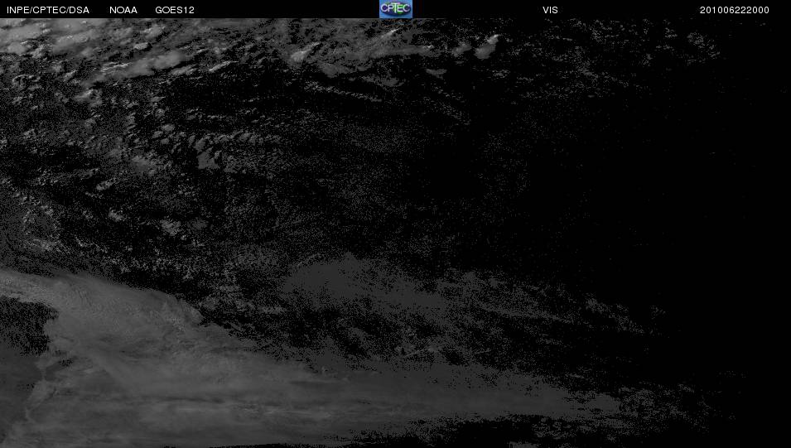Click the 201006222000 timestamp
This screenshot has height=448, width=791.
coord(735,10)
